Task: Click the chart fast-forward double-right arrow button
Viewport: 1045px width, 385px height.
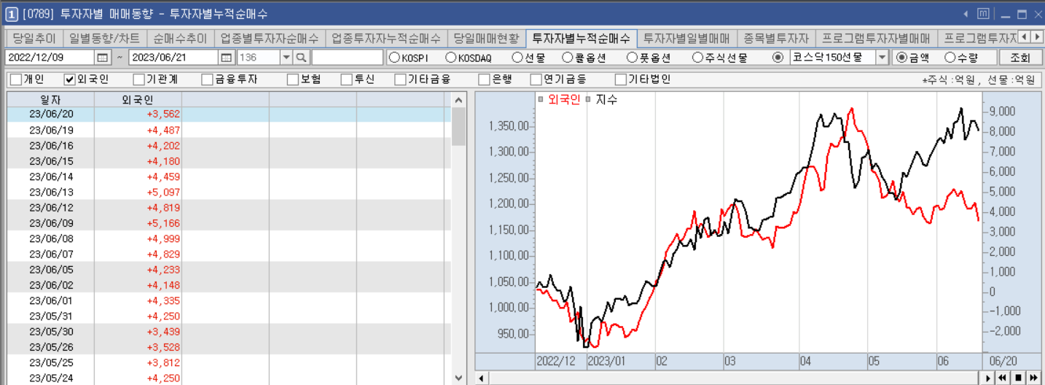Action: tap(1033, 378)
